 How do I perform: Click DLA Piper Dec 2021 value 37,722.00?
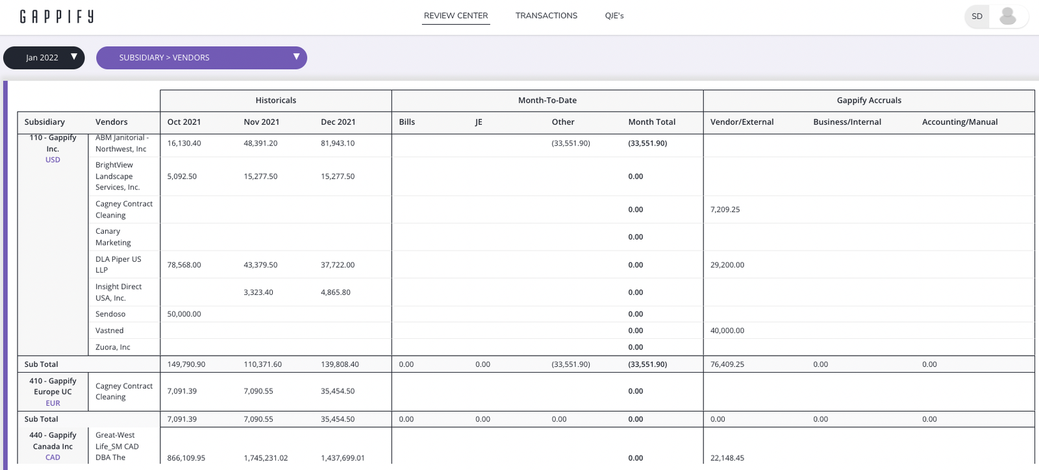(338, 265)
